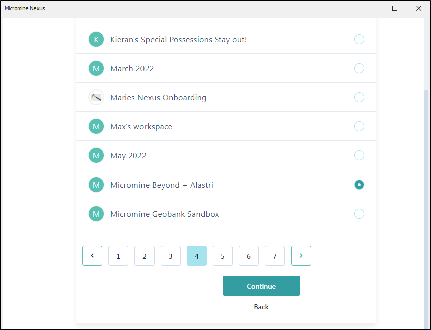431x330 pixels.
Task: Click the K avatar icon for Kieran's workspace
Action: pos(96,39)
